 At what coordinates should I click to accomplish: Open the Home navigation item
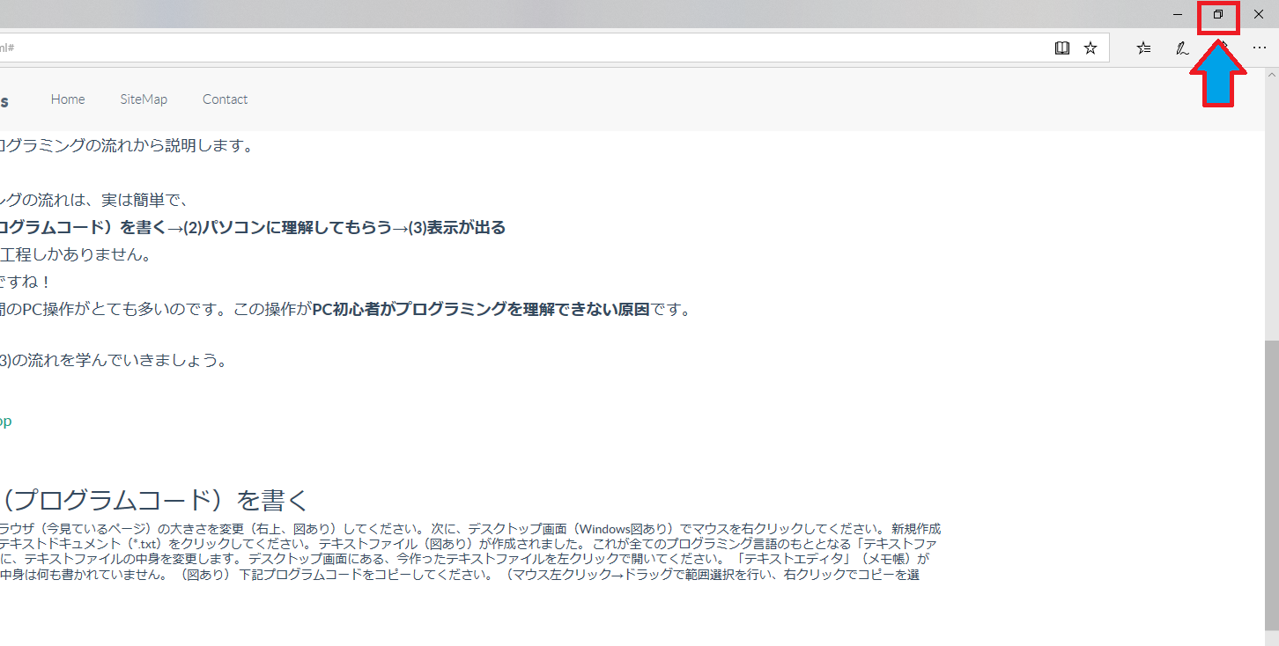68,99
